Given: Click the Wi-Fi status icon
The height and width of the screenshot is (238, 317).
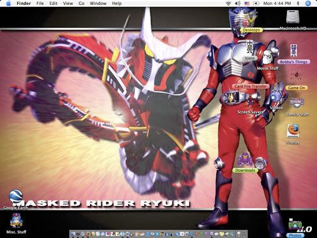Looking at the screenshot, I should (x=228, y=3).
